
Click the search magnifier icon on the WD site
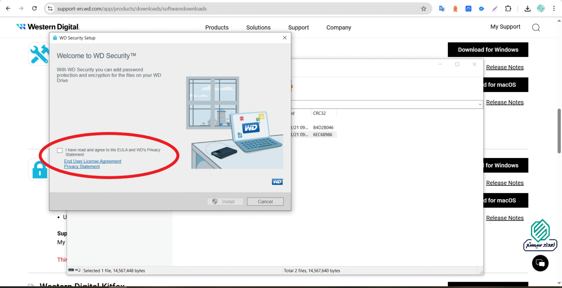536,27
